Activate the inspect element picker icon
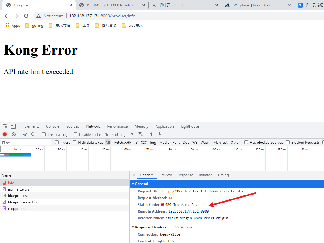 [5, 126]
